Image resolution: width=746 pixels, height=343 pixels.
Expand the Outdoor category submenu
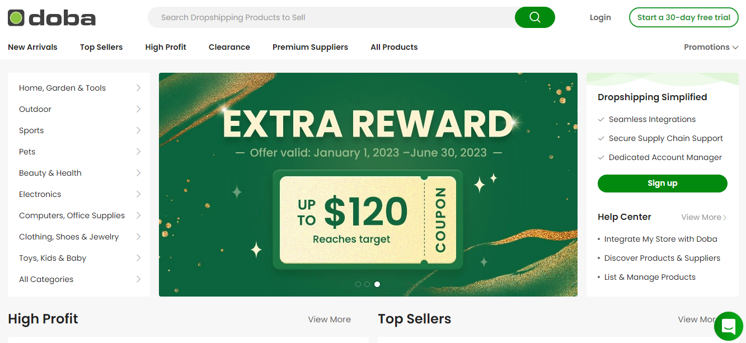[138, 109]
